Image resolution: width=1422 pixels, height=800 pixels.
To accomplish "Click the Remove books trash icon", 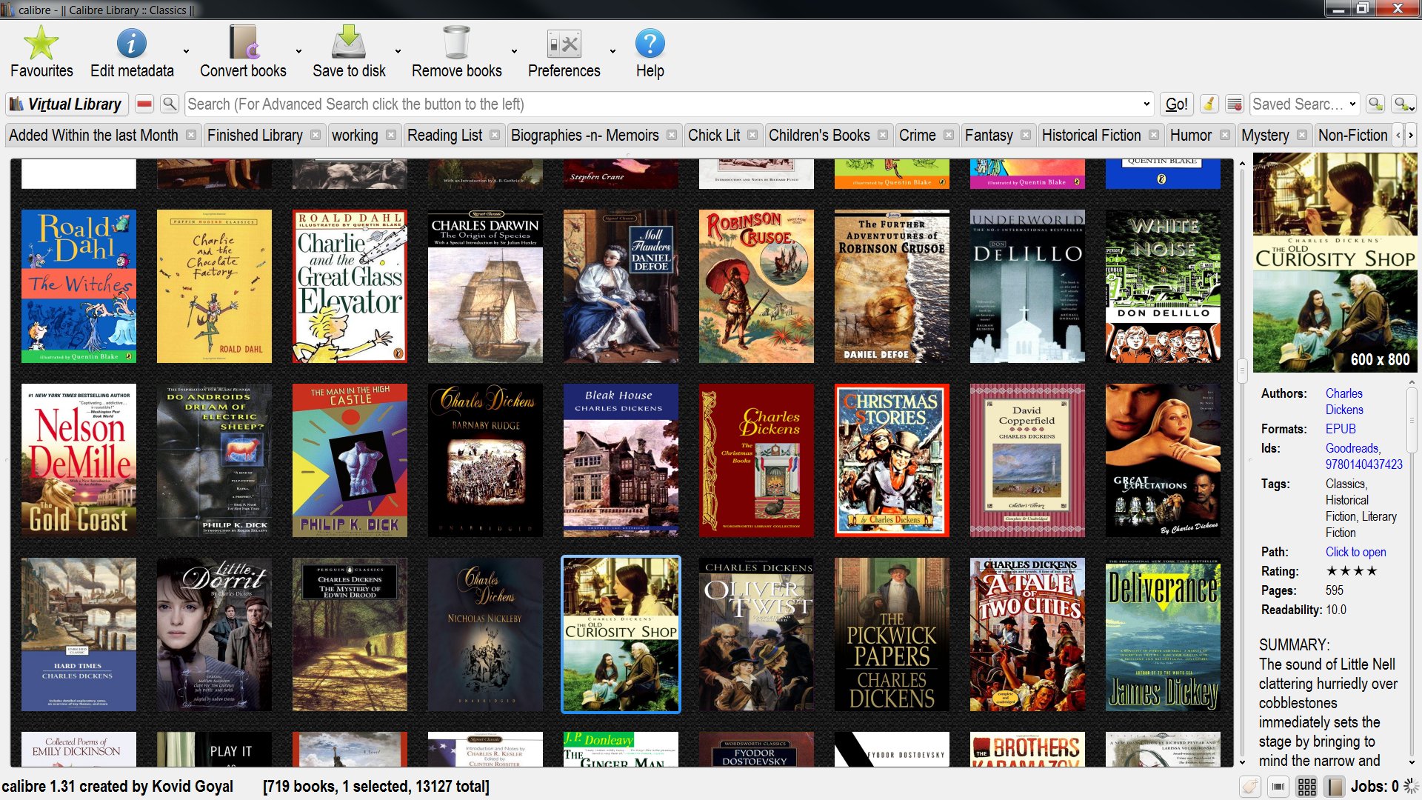I will point(456,43).
